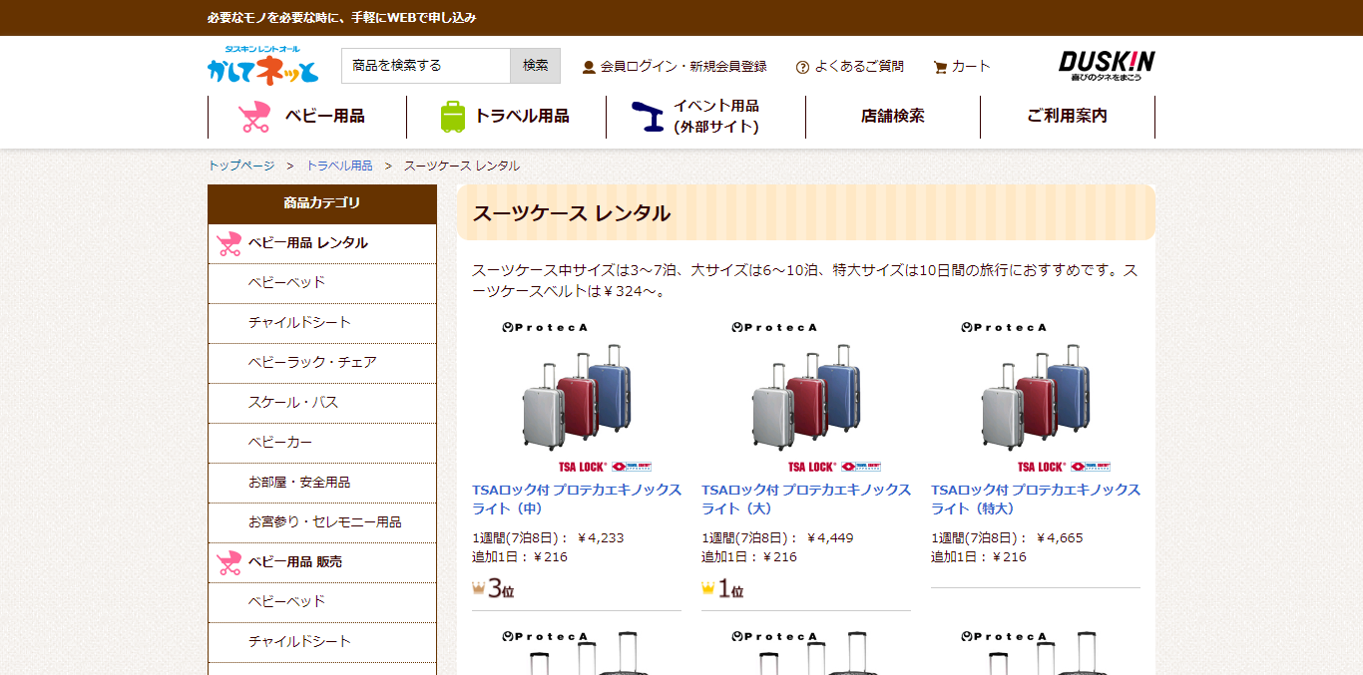Select ベビー用品 レンタル category heading
This screenshot has width=1363, height=675.
(x=322, y=243)
